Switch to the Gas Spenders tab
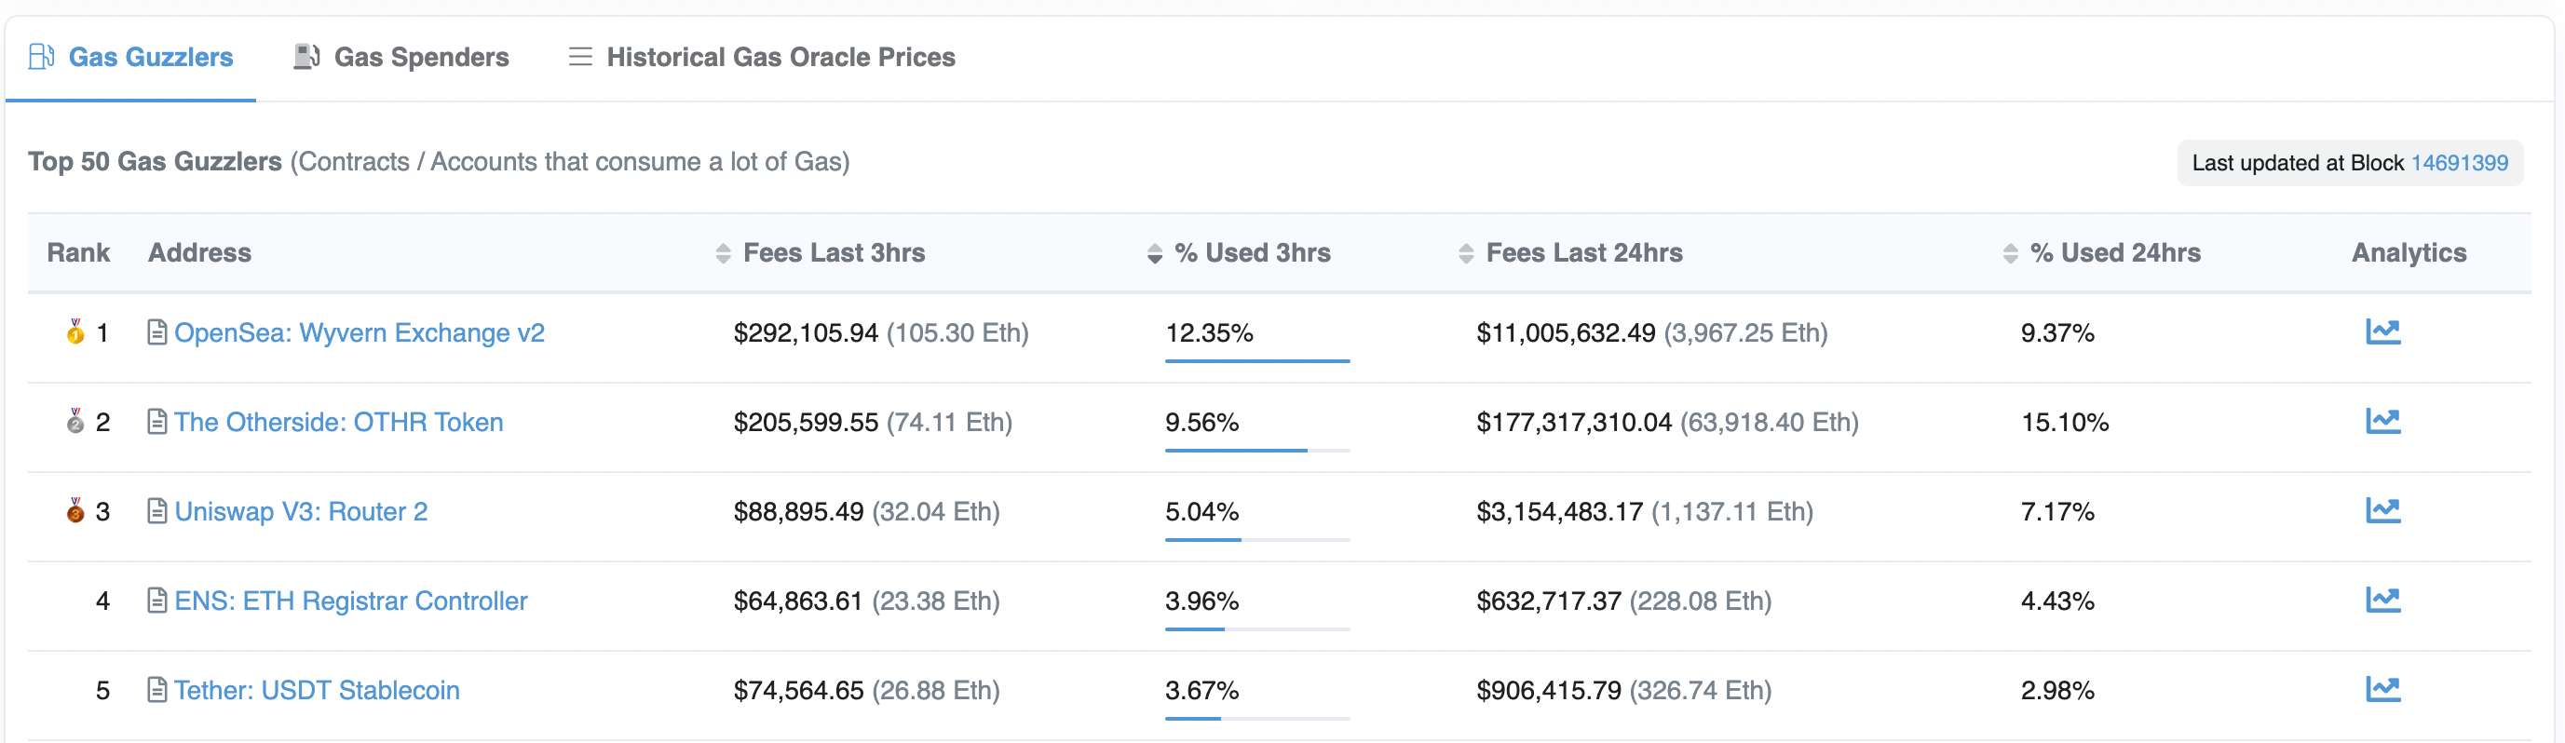Viewport: 2565px width, 743px height. pos(401,57)
